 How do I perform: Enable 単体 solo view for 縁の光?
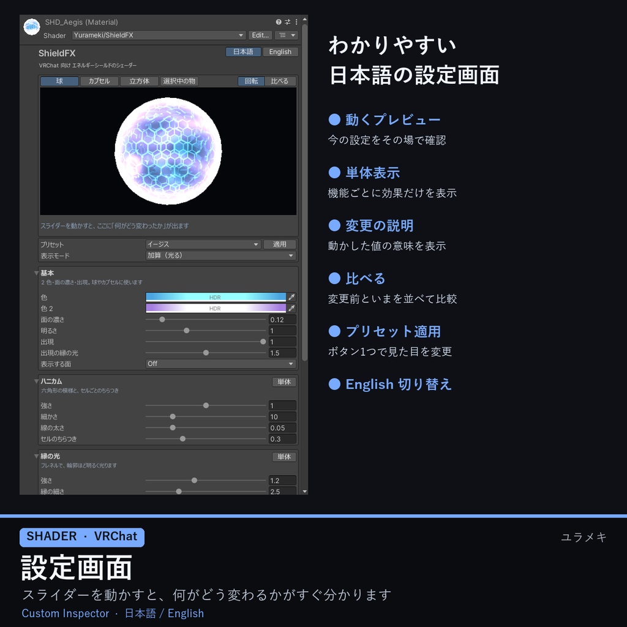[284, 457]
